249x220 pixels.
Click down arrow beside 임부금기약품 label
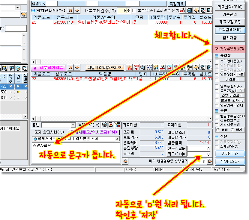[77, 68]
